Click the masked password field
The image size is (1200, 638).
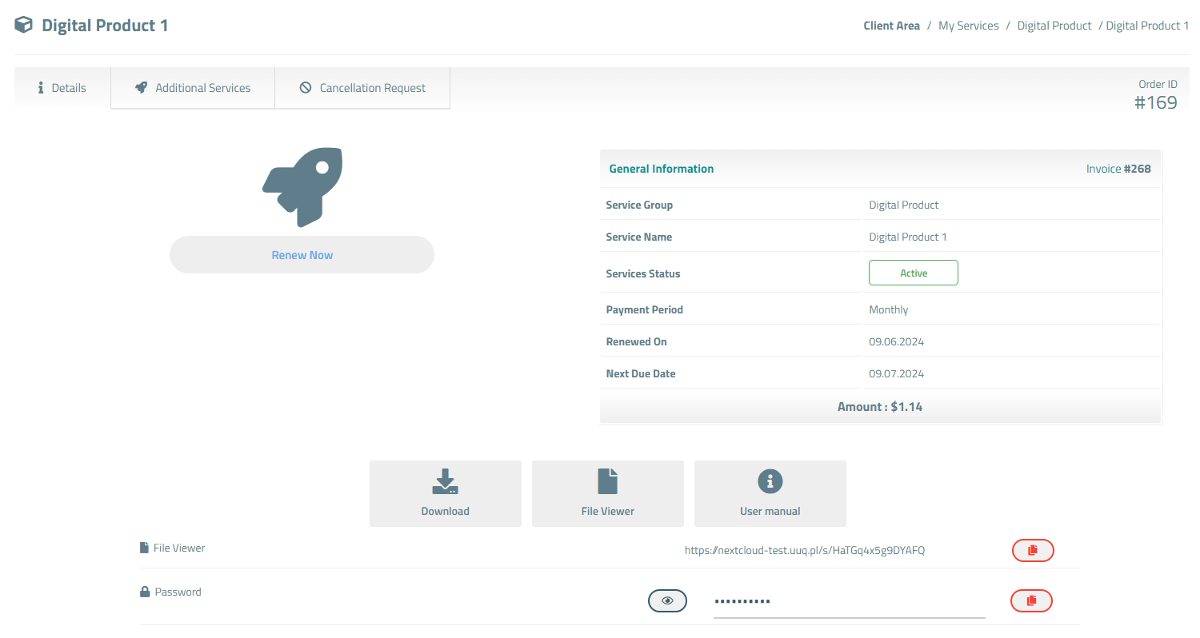click(x=850, y=601)
